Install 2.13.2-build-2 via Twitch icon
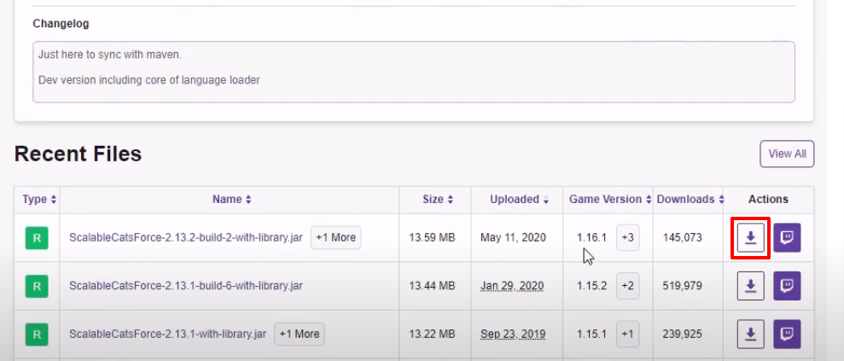 [x=787, y=238]
